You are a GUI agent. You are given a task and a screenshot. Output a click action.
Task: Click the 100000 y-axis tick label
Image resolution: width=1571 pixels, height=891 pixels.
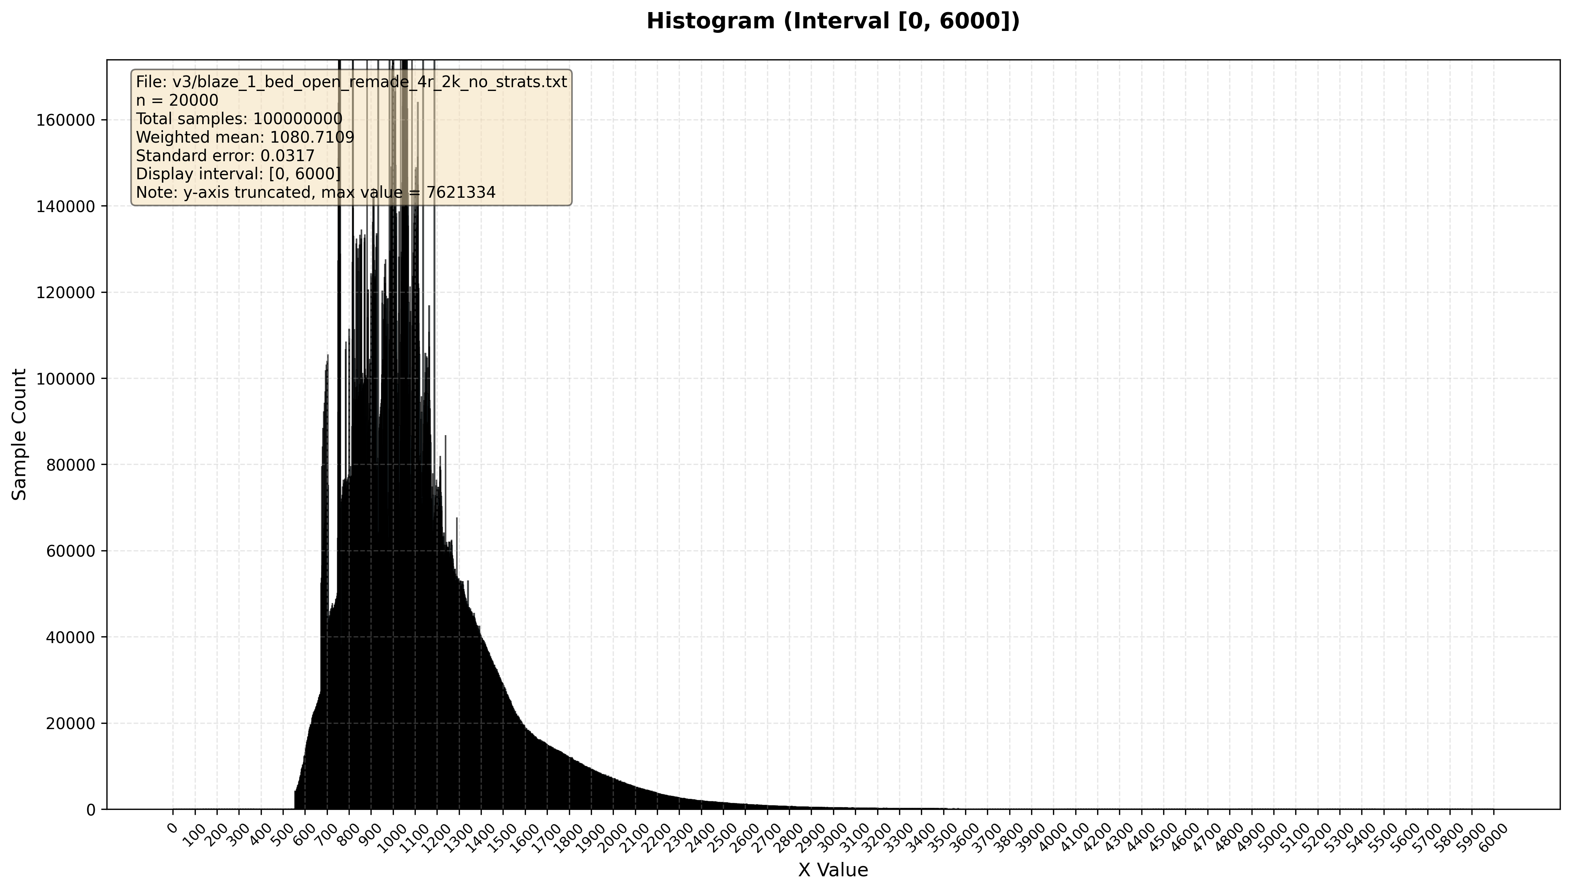pyautogui.click(x=66, y=379)
